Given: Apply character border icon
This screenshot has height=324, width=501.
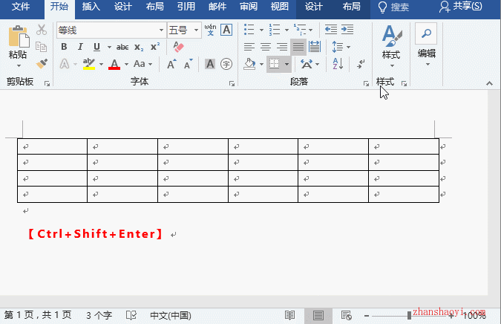Looking at the screenshot, I should 226,30.
